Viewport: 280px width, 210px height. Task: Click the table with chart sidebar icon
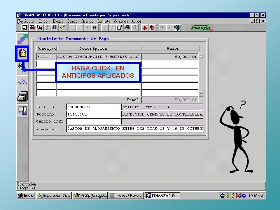point(23,110)
